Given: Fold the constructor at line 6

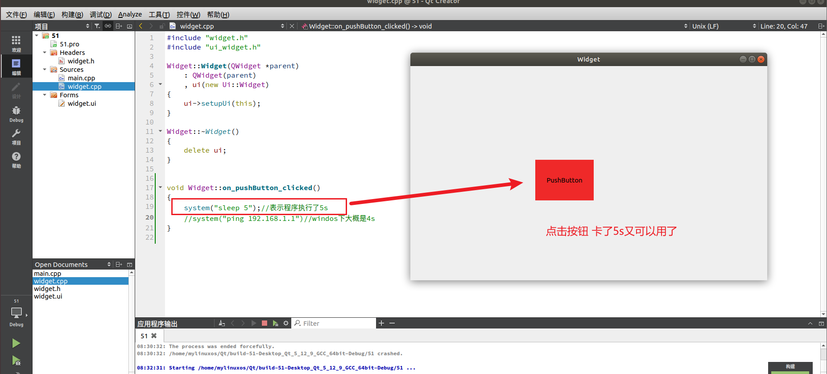Looking at the screenshot, I should (160, 84).
